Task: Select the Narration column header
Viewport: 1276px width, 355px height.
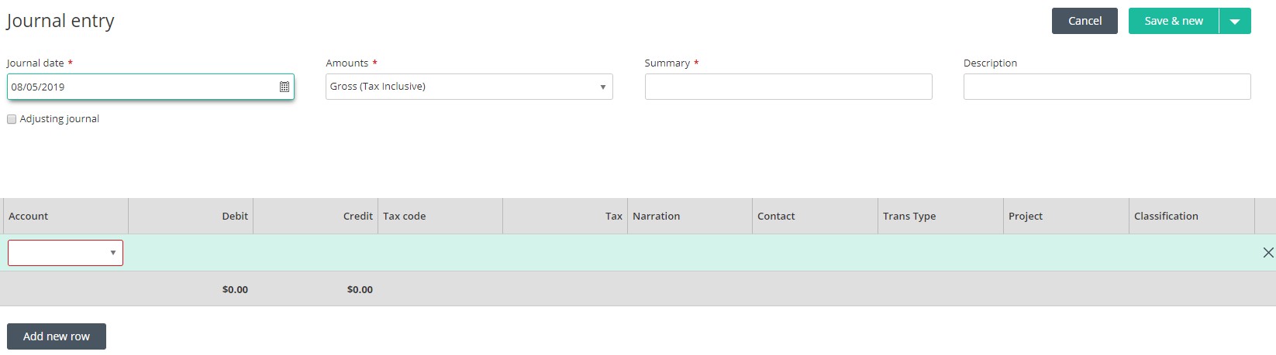Action: [x=656, y=217]
